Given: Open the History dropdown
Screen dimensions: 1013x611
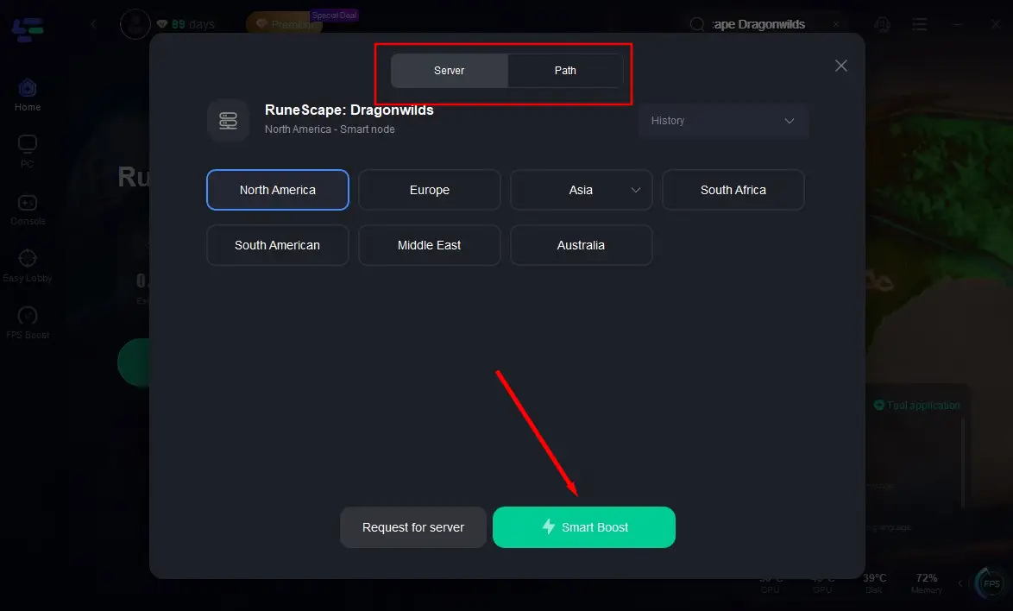Looking at the screenshot, I should (x=724, y=121).
